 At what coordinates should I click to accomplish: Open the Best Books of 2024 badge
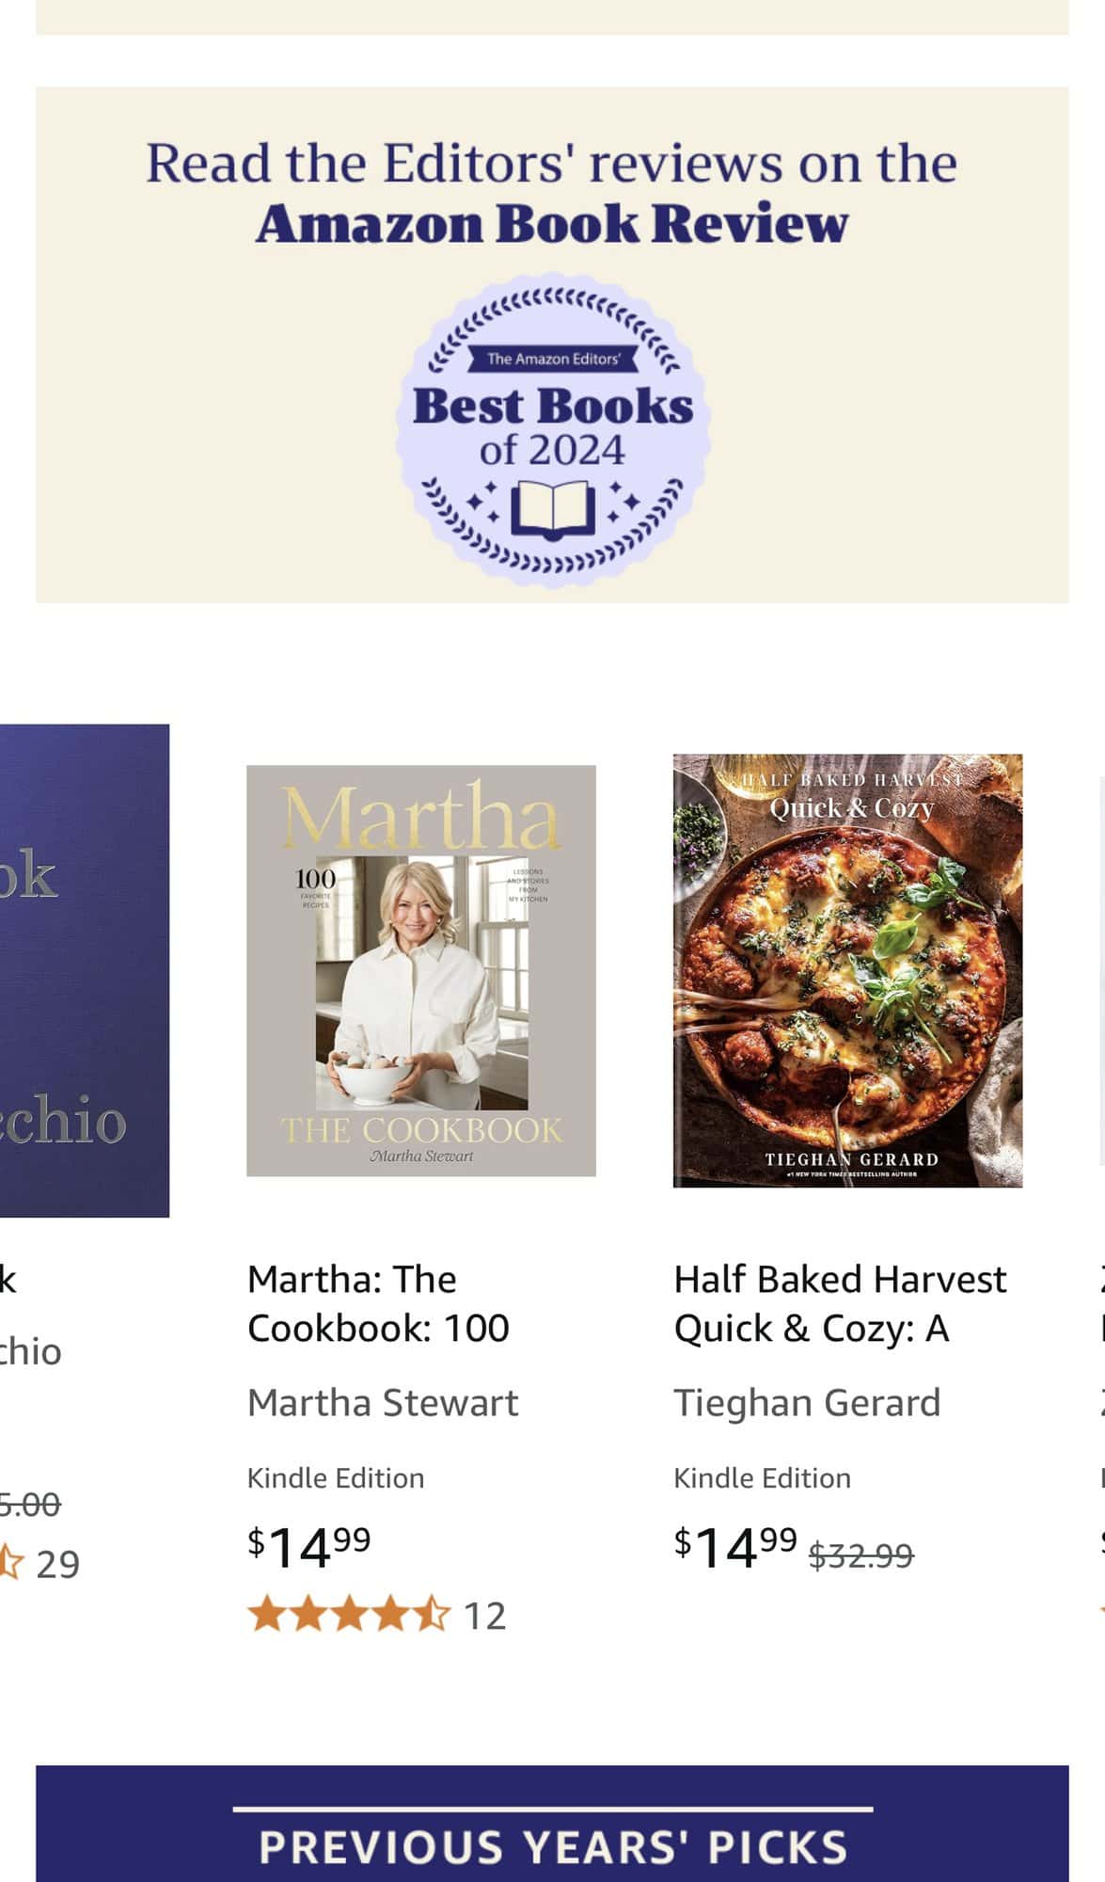pyautogui.click(x=553, y=431)
